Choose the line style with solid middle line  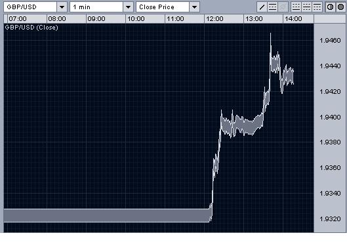(x=307, y=7)
